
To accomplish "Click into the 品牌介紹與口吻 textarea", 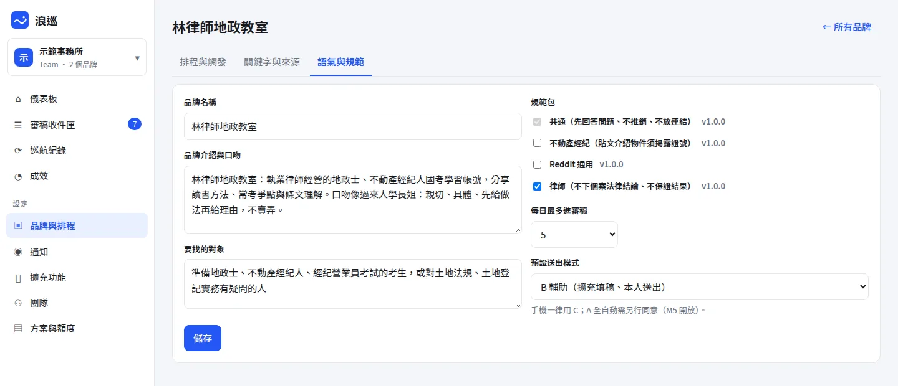I will pyautogui.click(x=353, y=200).
